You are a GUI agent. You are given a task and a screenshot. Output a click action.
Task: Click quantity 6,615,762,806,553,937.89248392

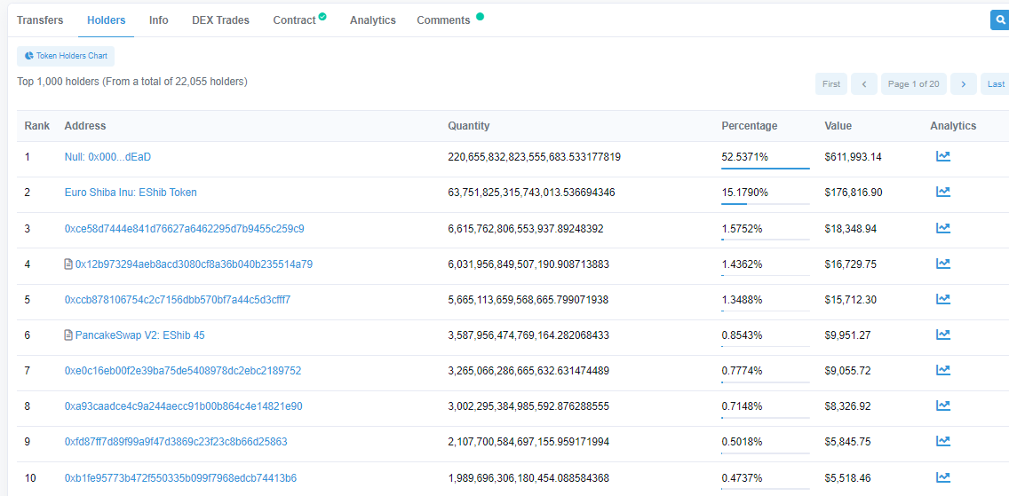click(526, 228)
